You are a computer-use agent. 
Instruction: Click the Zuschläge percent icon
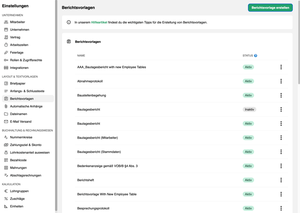pyautogui.click(x=6, y=199)
